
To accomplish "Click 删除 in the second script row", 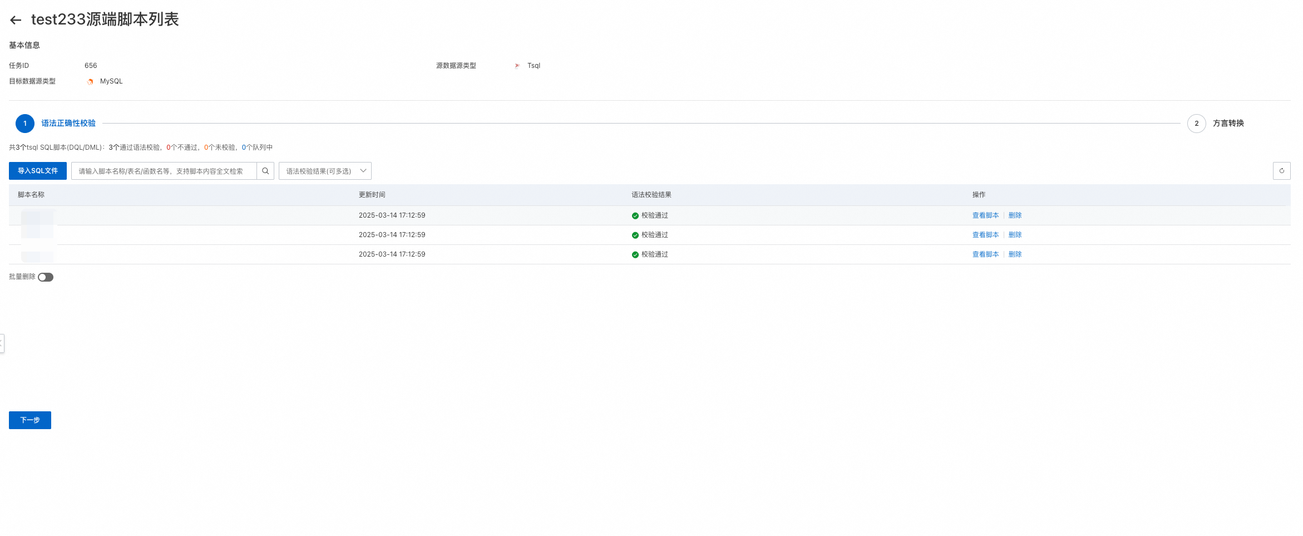I will [x=1015, y=235].
